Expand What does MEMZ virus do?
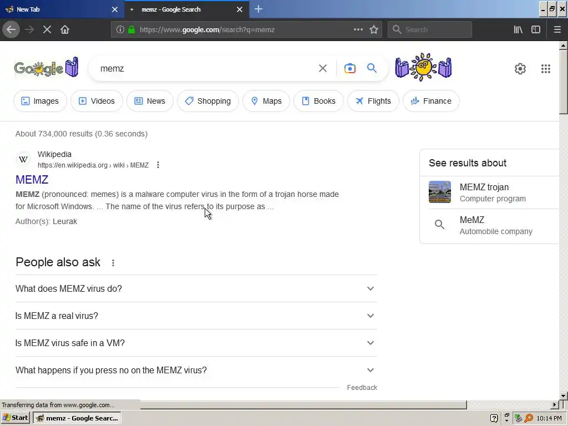This screenshot has width=568, height=426. pos(196,288)
